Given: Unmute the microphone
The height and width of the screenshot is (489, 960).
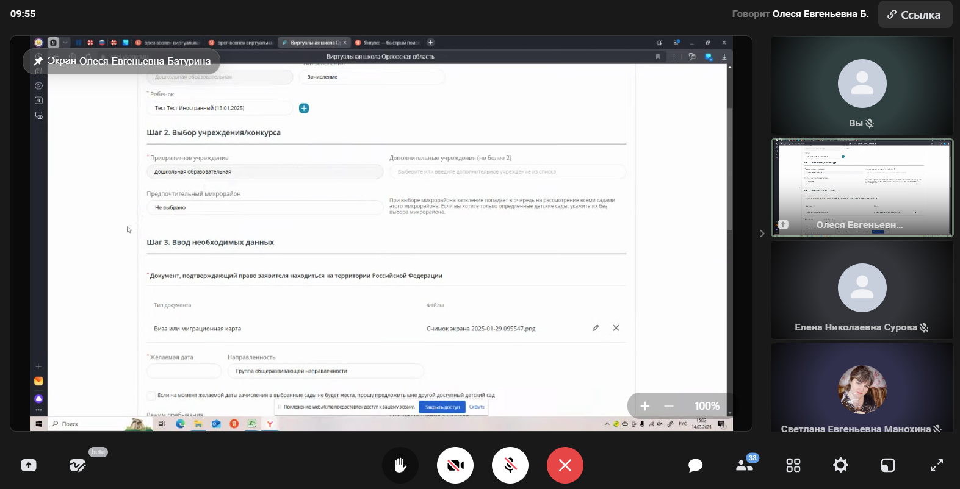Looking at the screenshot, I should tap(510, 465).
